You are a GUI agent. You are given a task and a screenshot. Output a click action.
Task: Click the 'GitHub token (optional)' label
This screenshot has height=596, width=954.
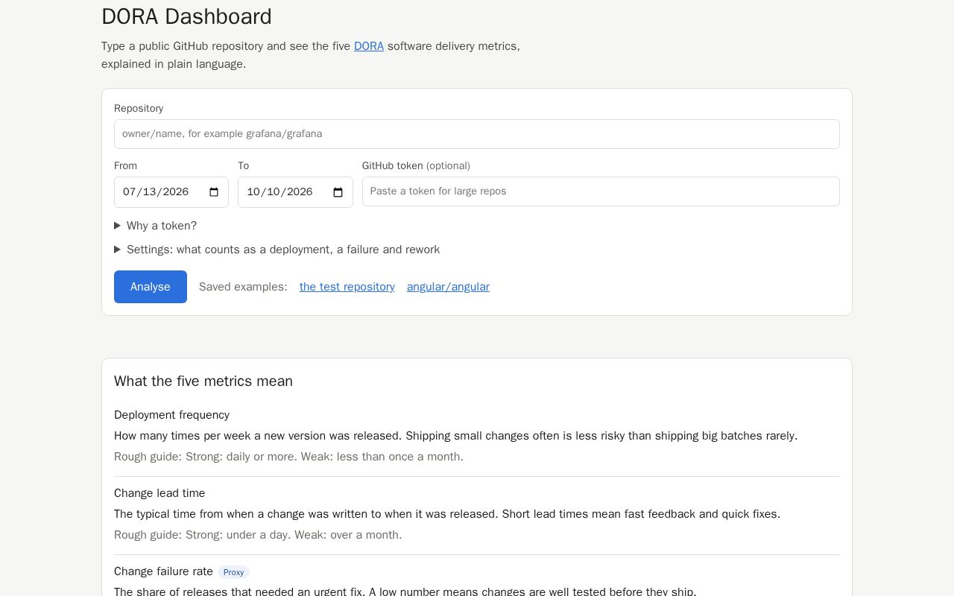(x=416, y=165)
